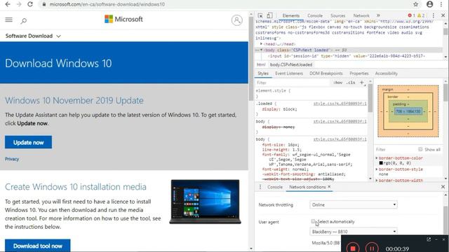Open Network throttling Online dropdown

[x=354, y=205]
